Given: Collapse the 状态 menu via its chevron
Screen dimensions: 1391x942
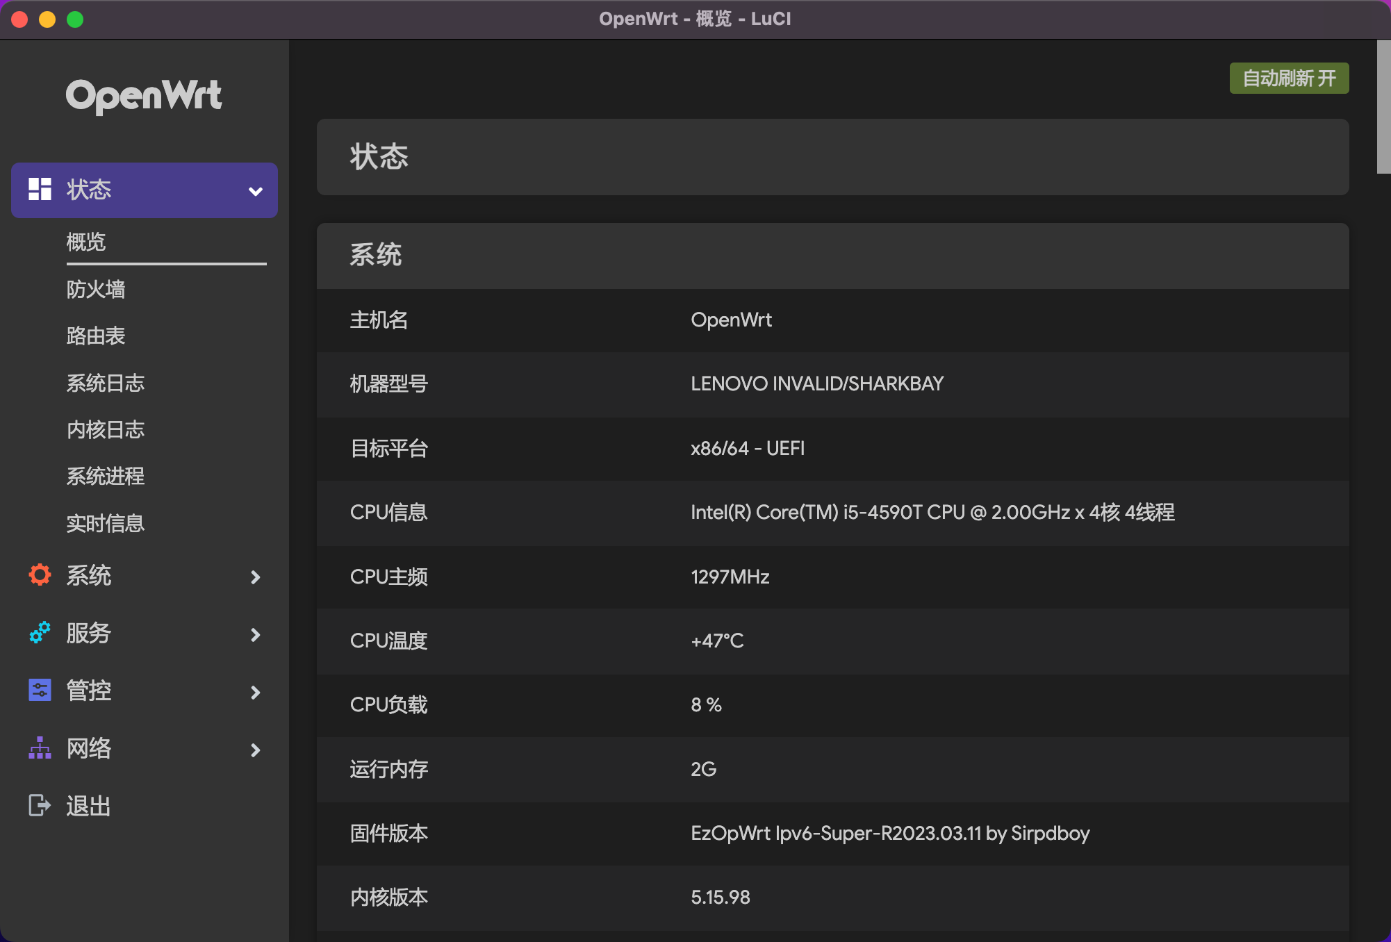Looking at the screenshot, I should [254, 190].
